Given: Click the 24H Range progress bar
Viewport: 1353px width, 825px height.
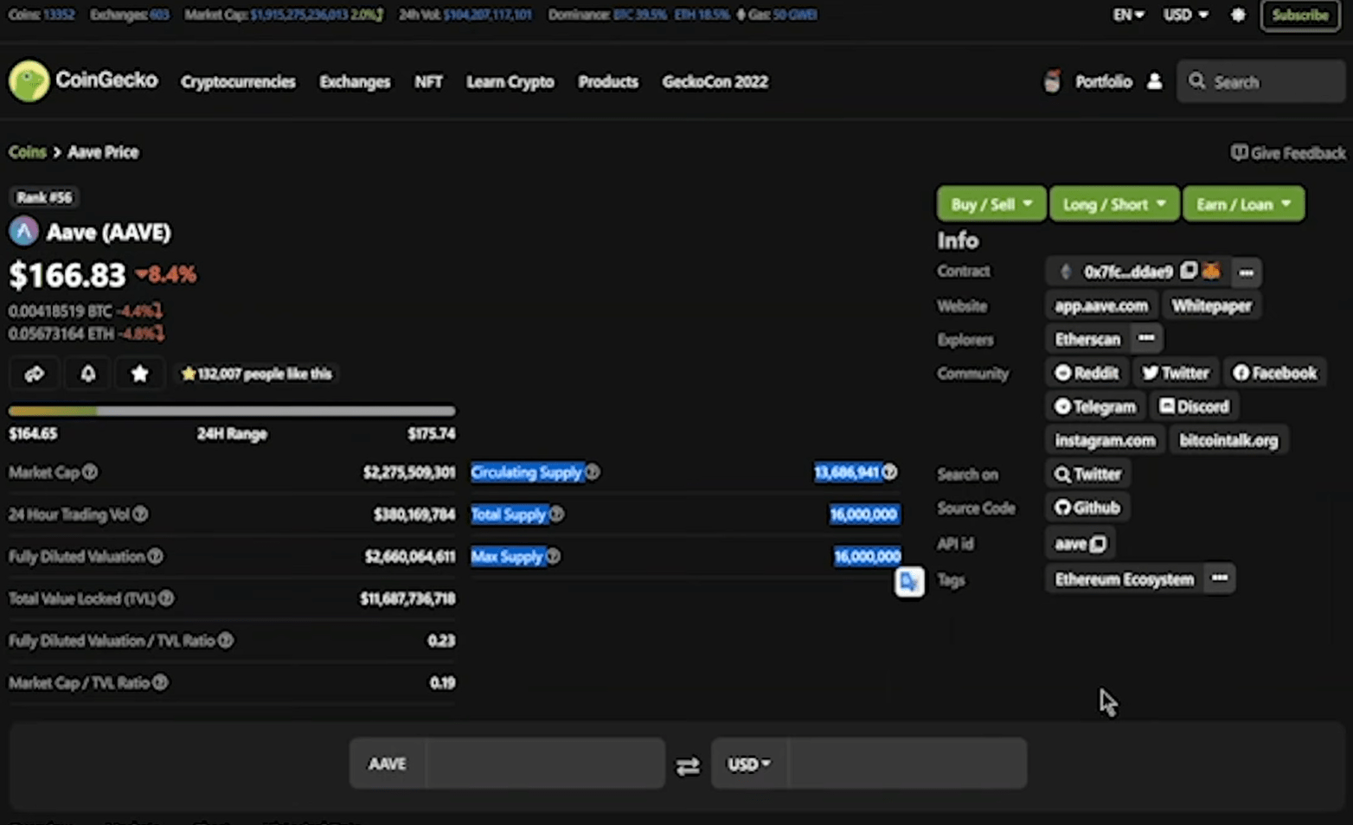Looking at the screenshot, I should pyautogui.click(x=232, y=411).
